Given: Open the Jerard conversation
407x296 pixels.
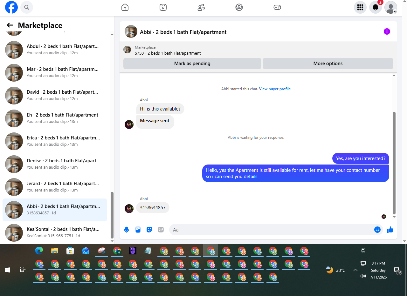Looking at the screenshot, I should tap(55, 187).
